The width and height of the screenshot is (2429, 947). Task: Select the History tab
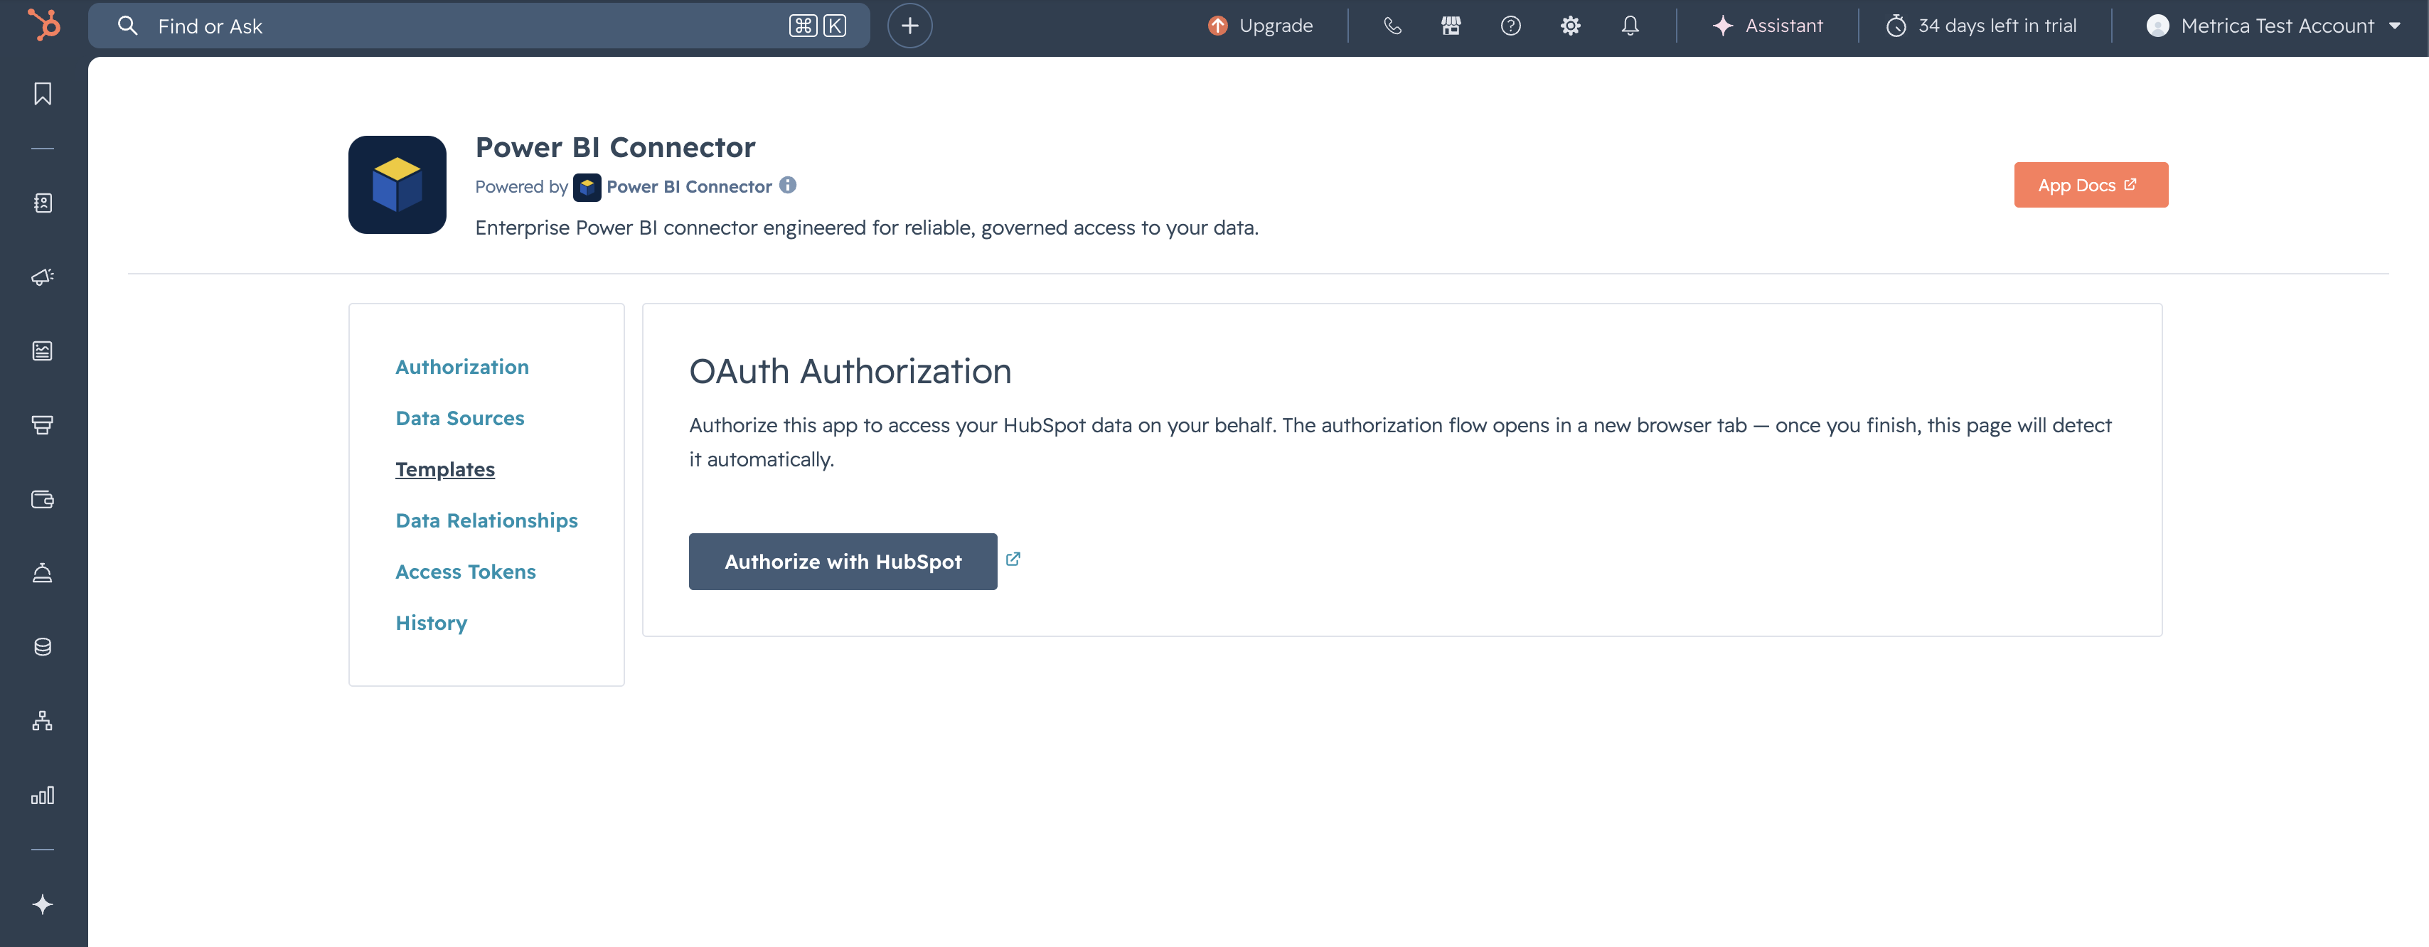click(x=431, y=623)
